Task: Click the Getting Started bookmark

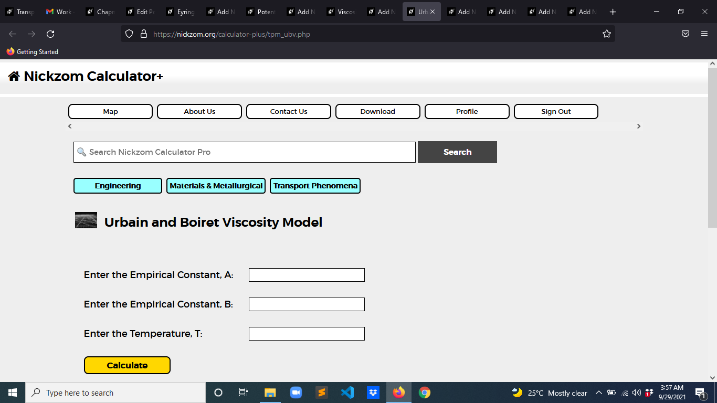Action: point(33,52)
